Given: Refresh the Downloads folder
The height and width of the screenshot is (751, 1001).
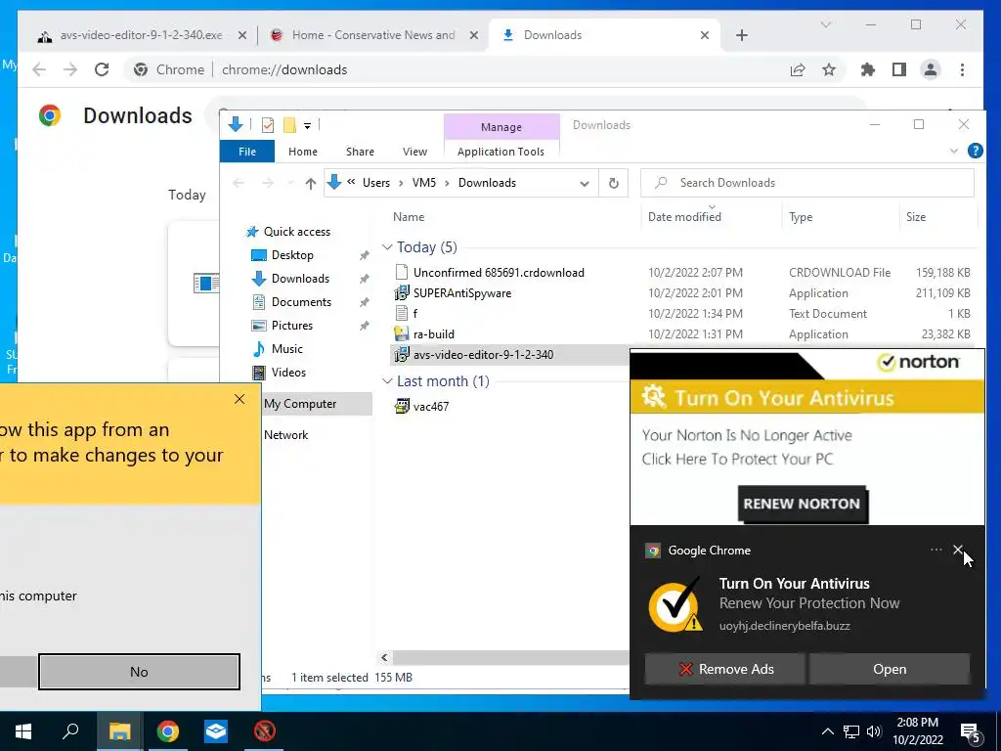Looking at the screenshot, I should [x=614, y=183].
